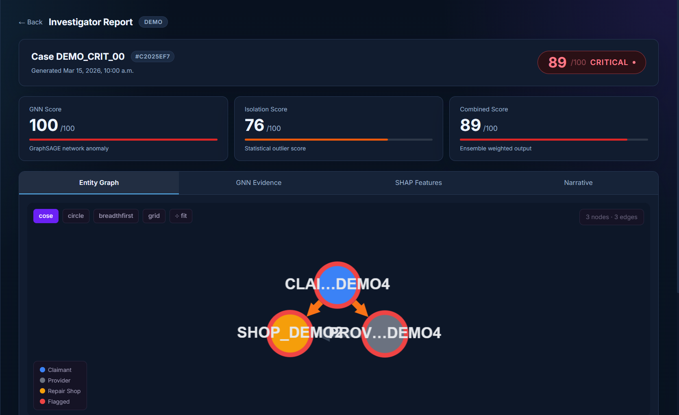Screen dimensions: 679x415
Task: Click the #C2025EF7 case ID badge
Action: pyautogui.click(x=152, y=56)
